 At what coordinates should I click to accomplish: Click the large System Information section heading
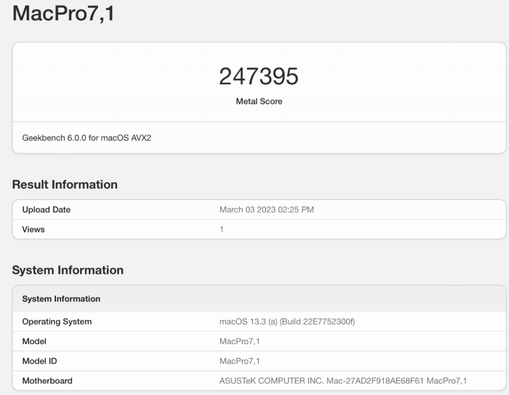click(x=68, y=270)
